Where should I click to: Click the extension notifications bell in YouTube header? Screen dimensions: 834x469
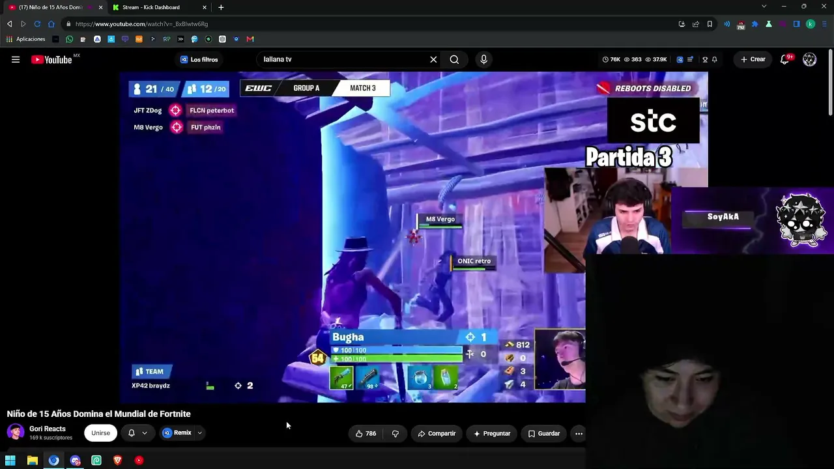(x=715, y=59)
